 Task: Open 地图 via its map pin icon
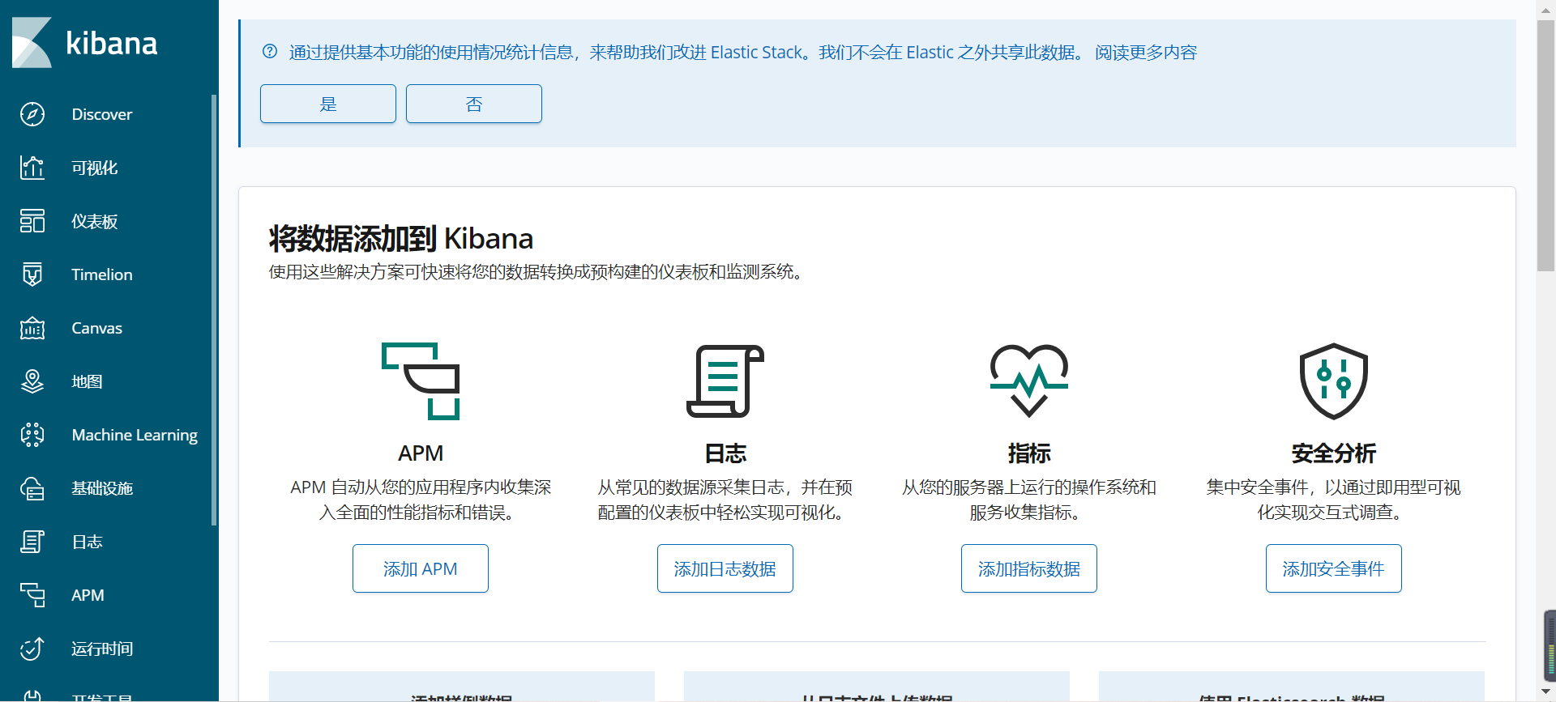pos(32,381)
